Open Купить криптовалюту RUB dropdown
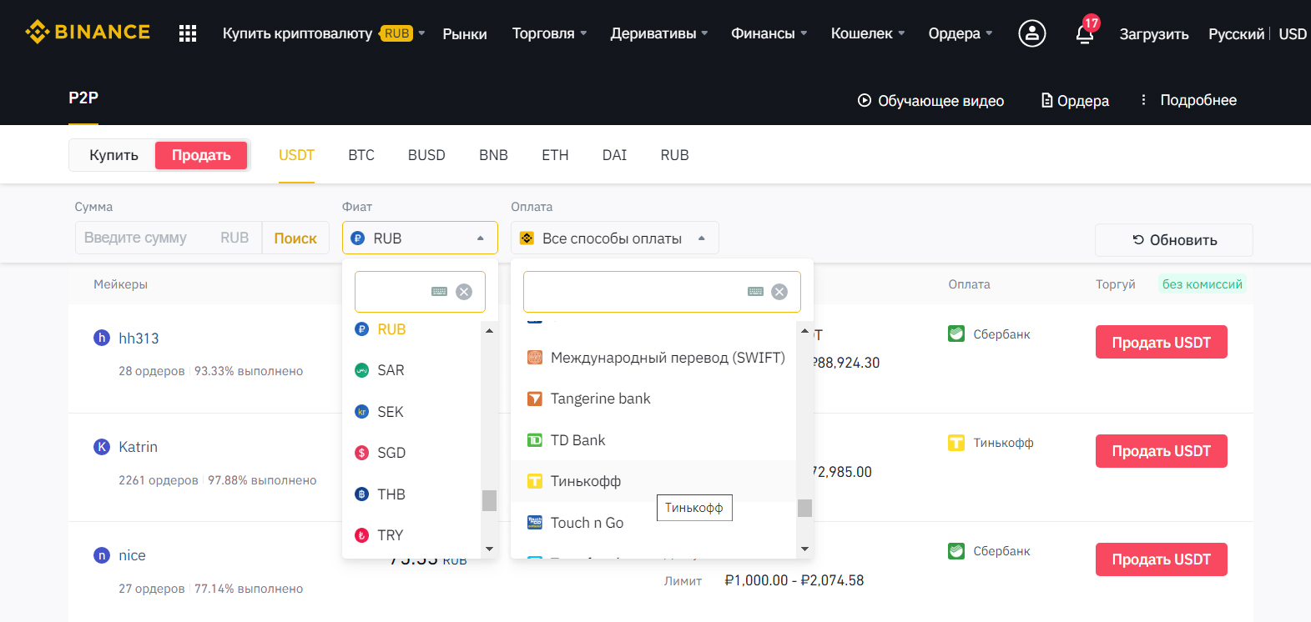The image size is (1311, 622). (324, 33)
